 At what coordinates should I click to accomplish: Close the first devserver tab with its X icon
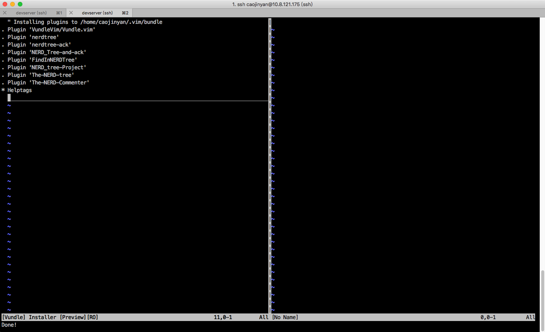tap(5, 12)
